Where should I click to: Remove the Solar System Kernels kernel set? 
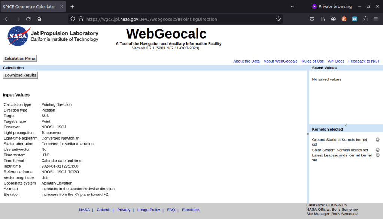pos(377,150)
